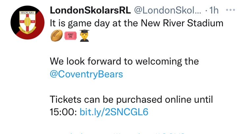Click the 'We look forward to welcoming' line
Screen dimensions: 247x134
pos(124,61)
